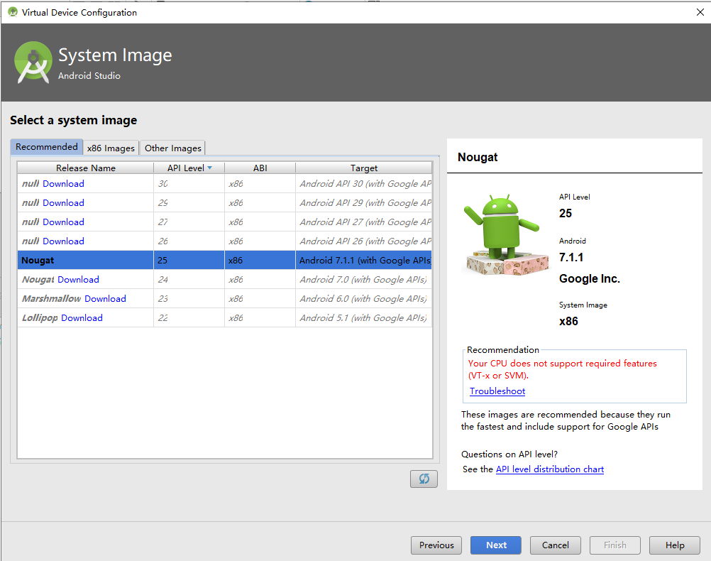Screen dimensions: 711x561
Task: Download the Nougat API 24 image
Action: 79,280
